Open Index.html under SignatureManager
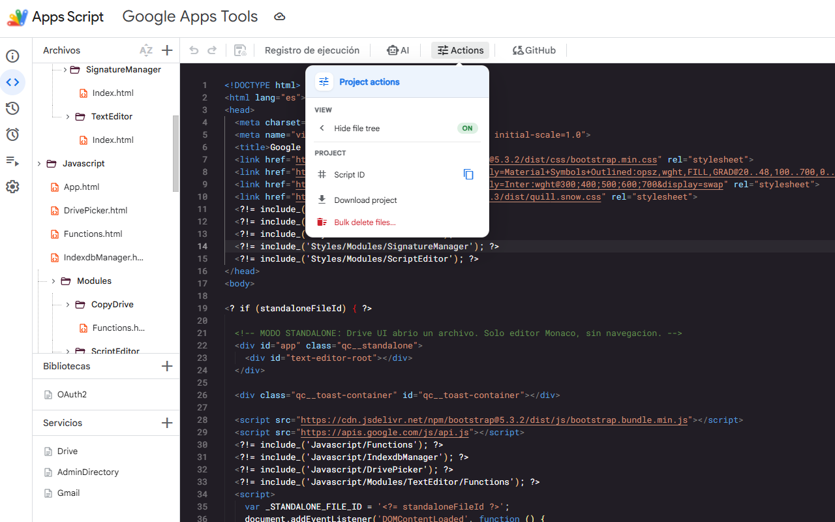The height and width of the screenshot is (522, 835). [x=113, y=93]
